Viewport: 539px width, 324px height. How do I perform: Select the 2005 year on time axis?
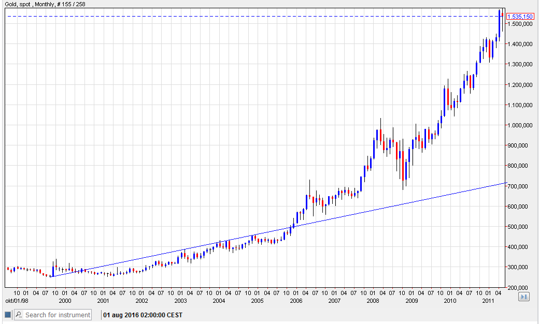pos(257,300)
